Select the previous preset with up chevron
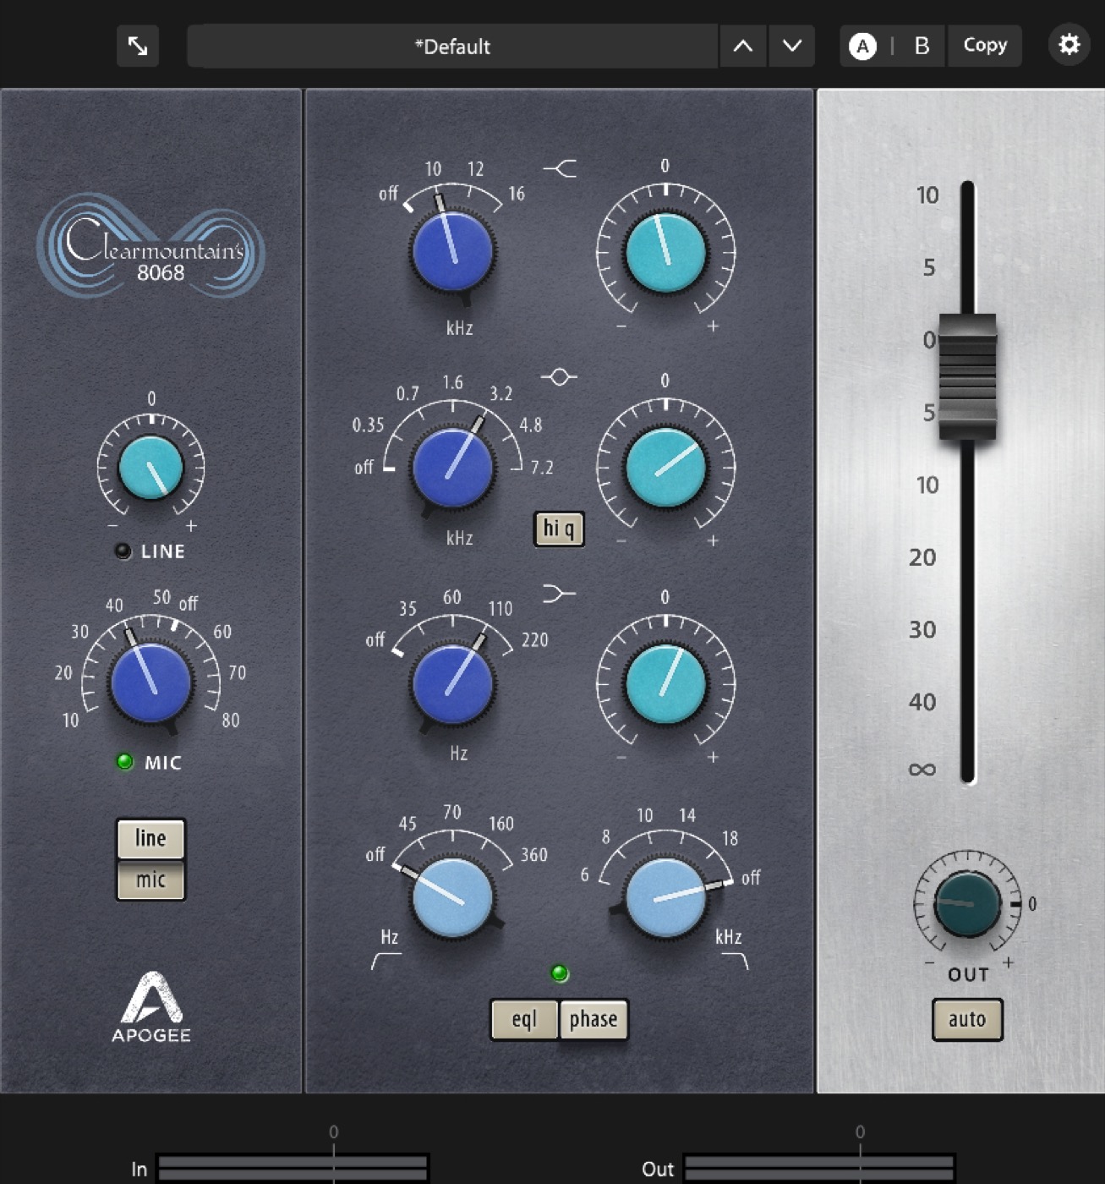1105x1184 pixels. point(743,46)
